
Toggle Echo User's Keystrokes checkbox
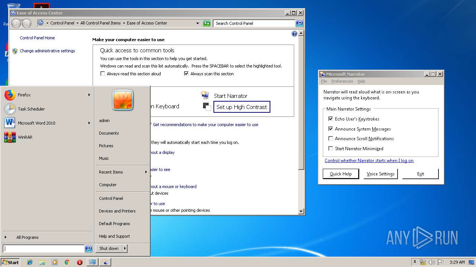(x=331, y=119)
